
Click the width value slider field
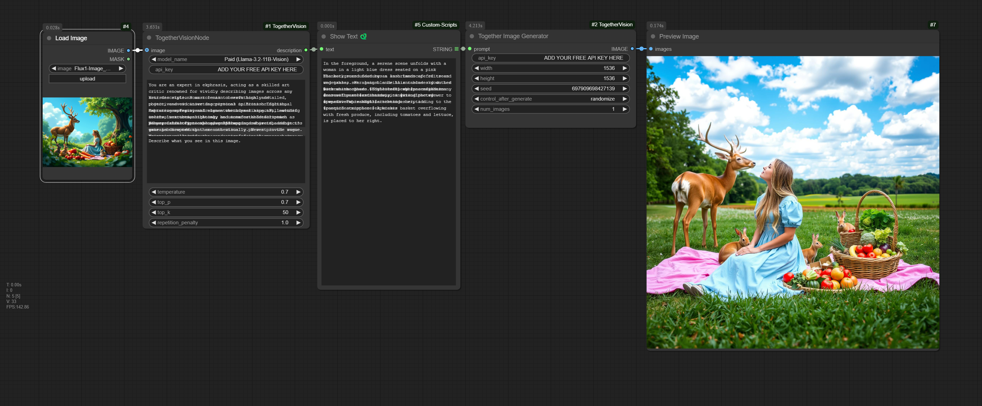click(551, 68)
